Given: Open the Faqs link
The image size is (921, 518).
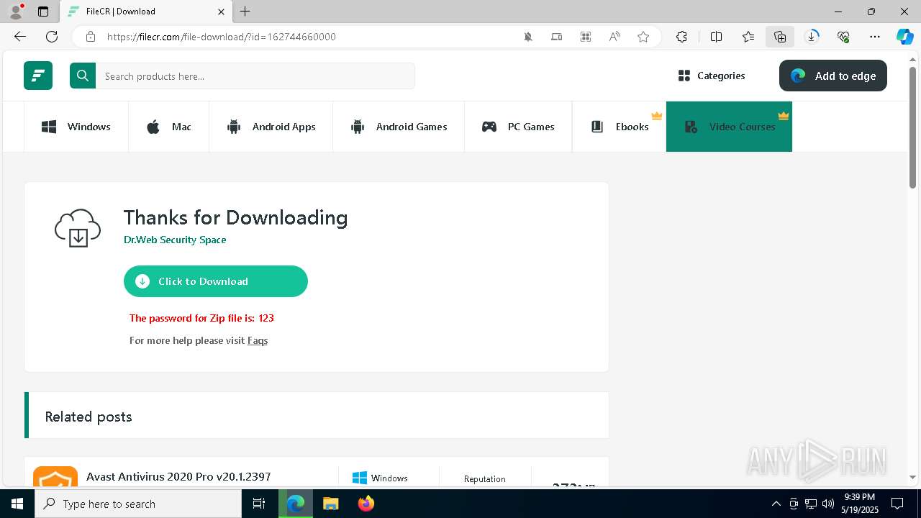Looking at the screenshot, I should [x=258, y=340].
